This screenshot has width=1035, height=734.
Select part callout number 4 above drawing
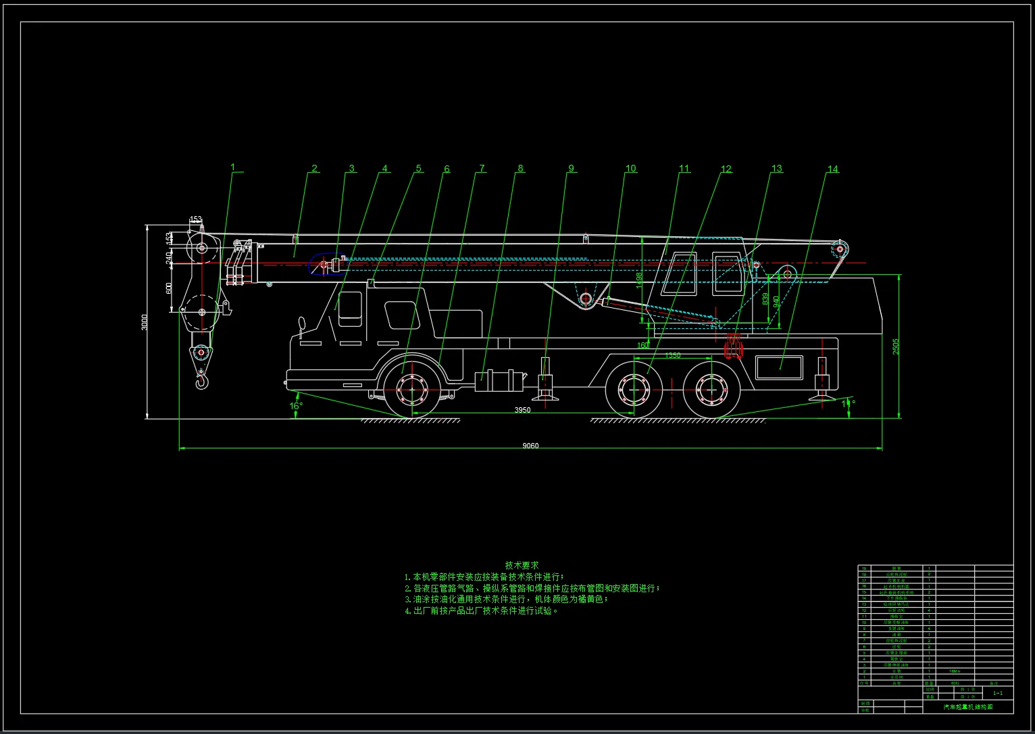[x=385, y=168]
